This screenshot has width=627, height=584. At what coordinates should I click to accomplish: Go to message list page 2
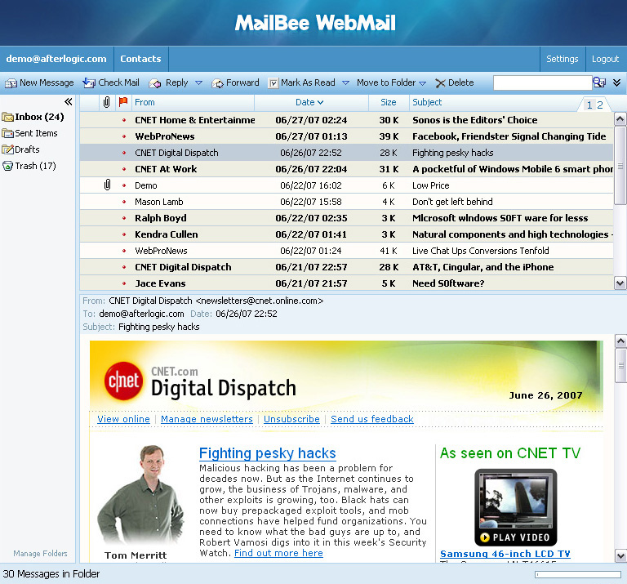(600, 105)
